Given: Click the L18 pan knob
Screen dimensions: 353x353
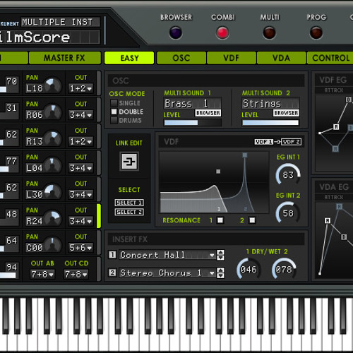Looking at the screenshot, I should (x=53, y=86).
